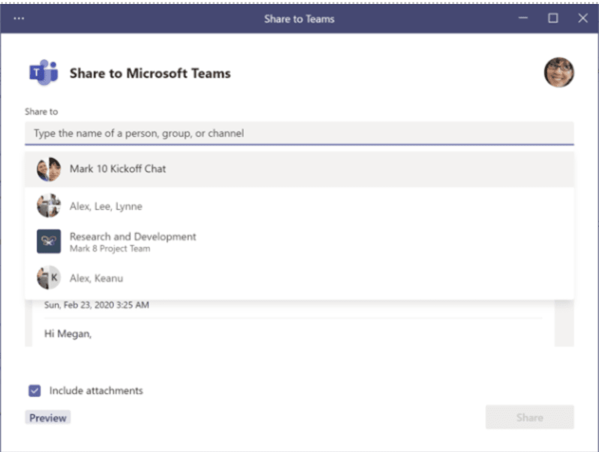
Task: Click the Alex, Lee, Lynne group avatar
Action: (x=48, y=206)
